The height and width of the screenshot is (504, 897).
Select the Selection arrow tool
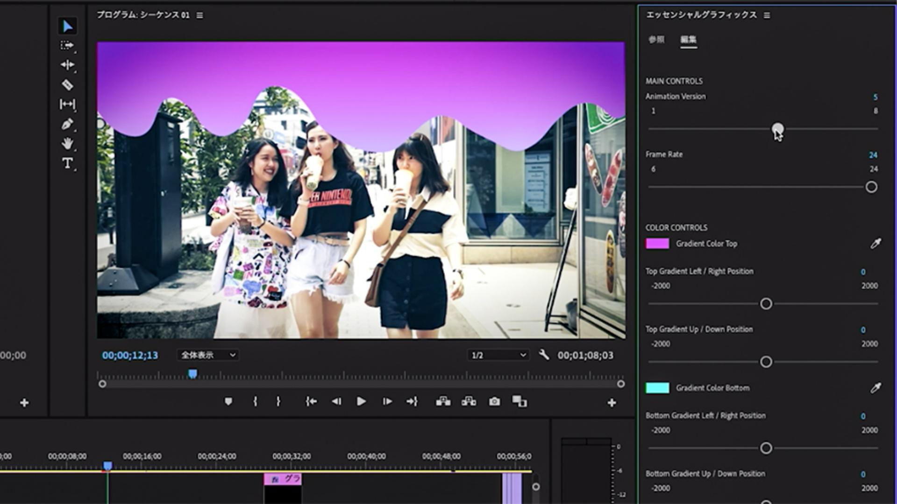(x=67, y=26)
